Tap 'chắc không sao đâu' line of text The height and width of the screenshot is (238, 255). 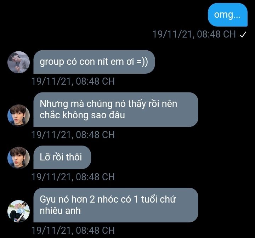pos(82,115)
